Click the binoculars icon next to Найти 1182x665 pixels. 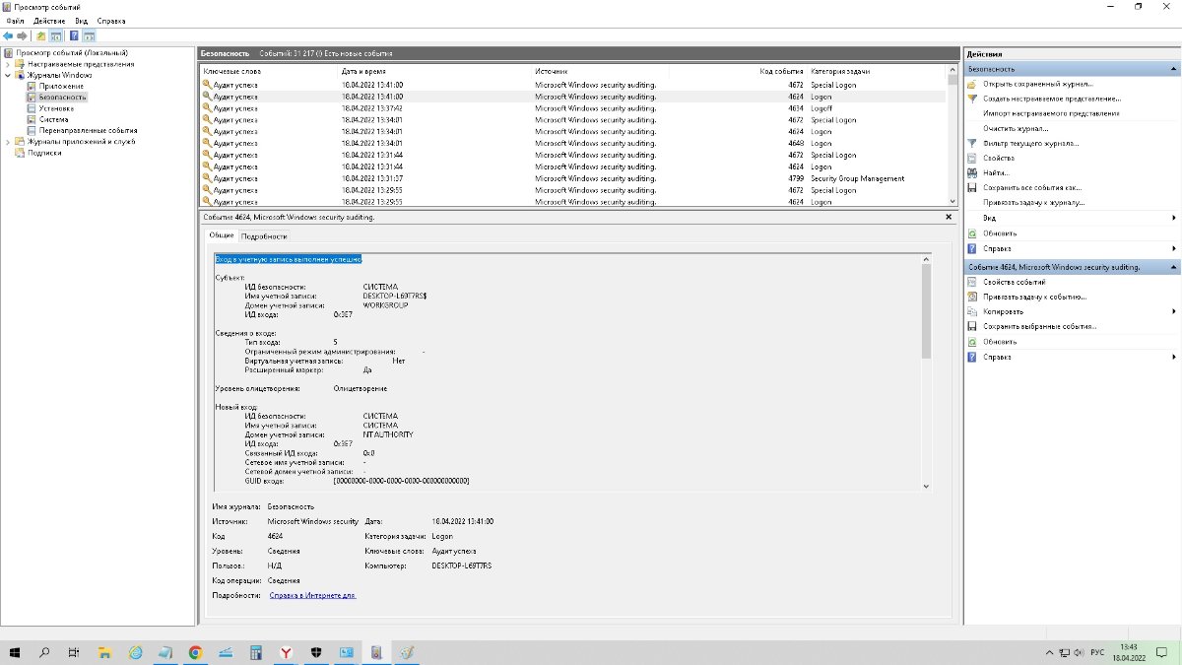pyautogui.click(x=972, y=172)
